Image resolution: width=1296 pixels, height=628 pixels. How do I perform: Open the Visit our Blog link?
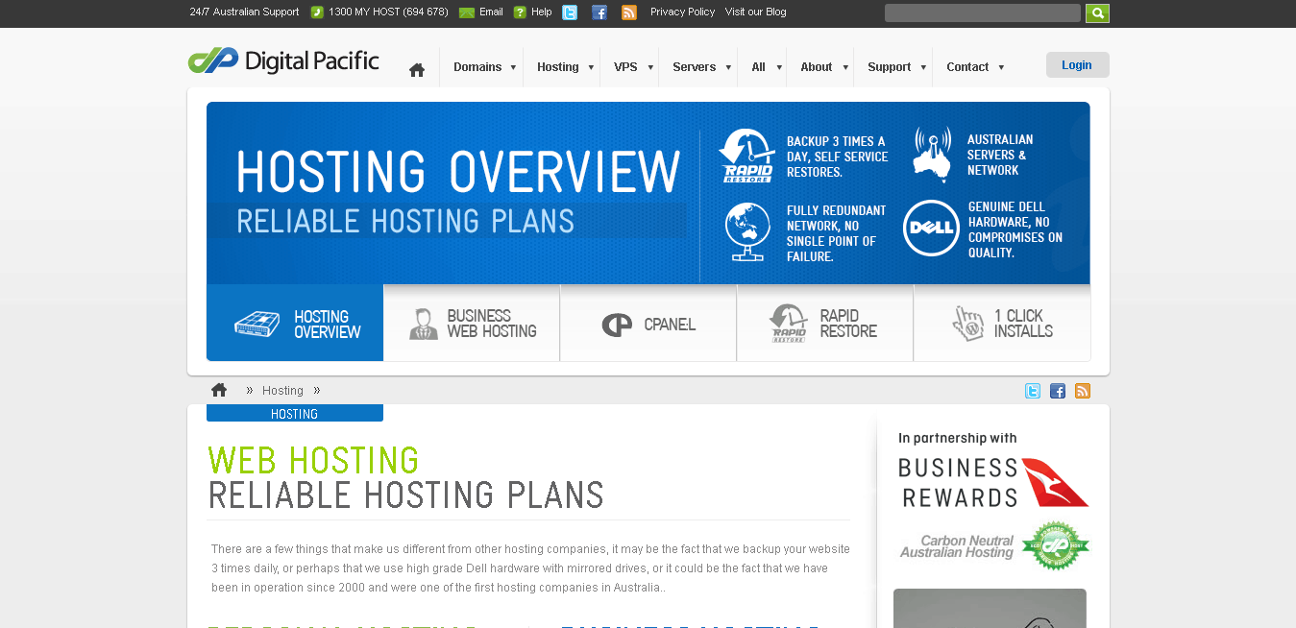[x=755, y=12]
